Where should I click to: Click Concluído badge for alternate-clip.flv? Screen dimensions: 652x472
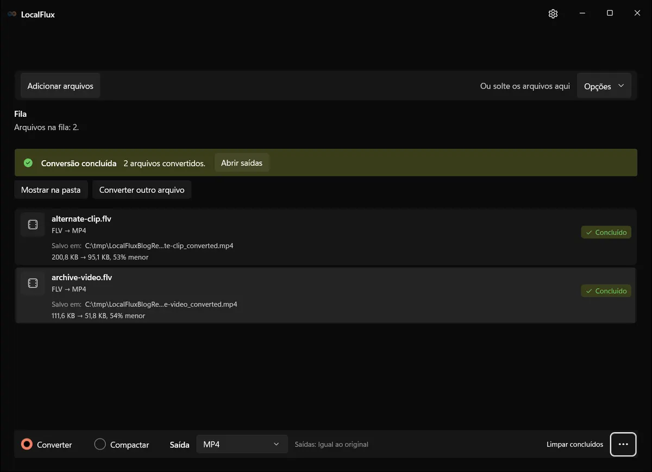[x=606, y=232]
